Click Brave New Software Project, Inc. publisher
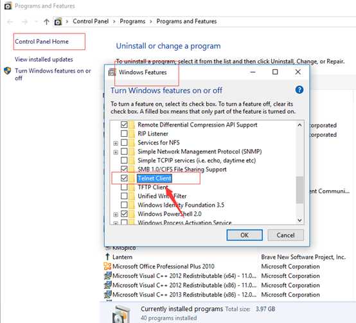Image resolution: width=356 pixels, height=323 pixels. (303, 257)
